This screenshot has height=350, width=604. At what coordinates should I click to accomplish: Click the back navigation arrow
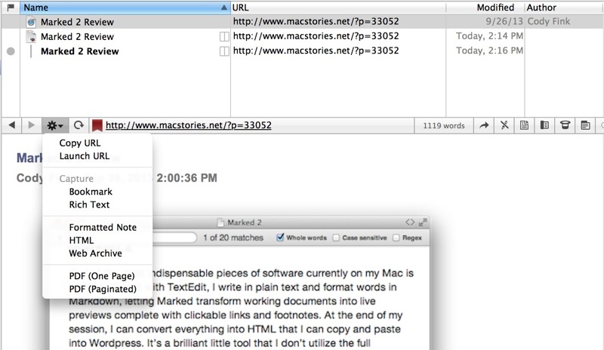(x=12, y=125)
